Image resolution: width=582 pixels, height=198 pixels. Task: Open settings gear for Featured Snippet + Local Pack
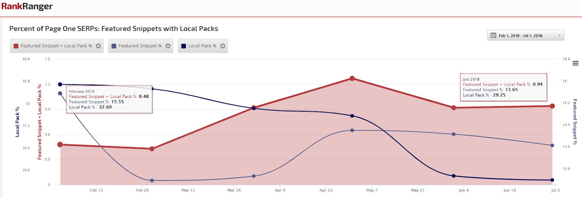pyautogui.click(x=98, y=46)
